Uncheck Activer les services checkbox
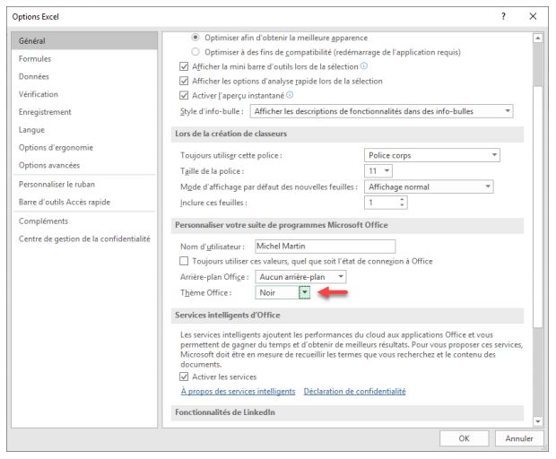 point(185,377)
